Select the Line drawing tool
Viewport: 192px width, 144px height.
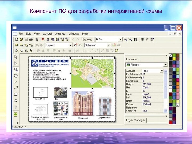(x=16, y=82)
